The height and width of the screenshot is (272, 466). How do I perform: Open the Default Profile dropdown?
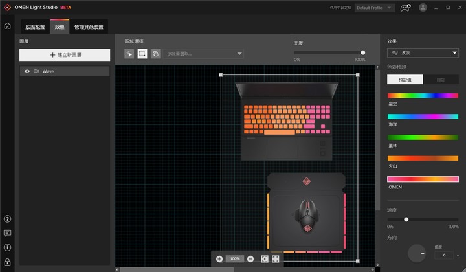pyautogui.click(x=375, y=8)
